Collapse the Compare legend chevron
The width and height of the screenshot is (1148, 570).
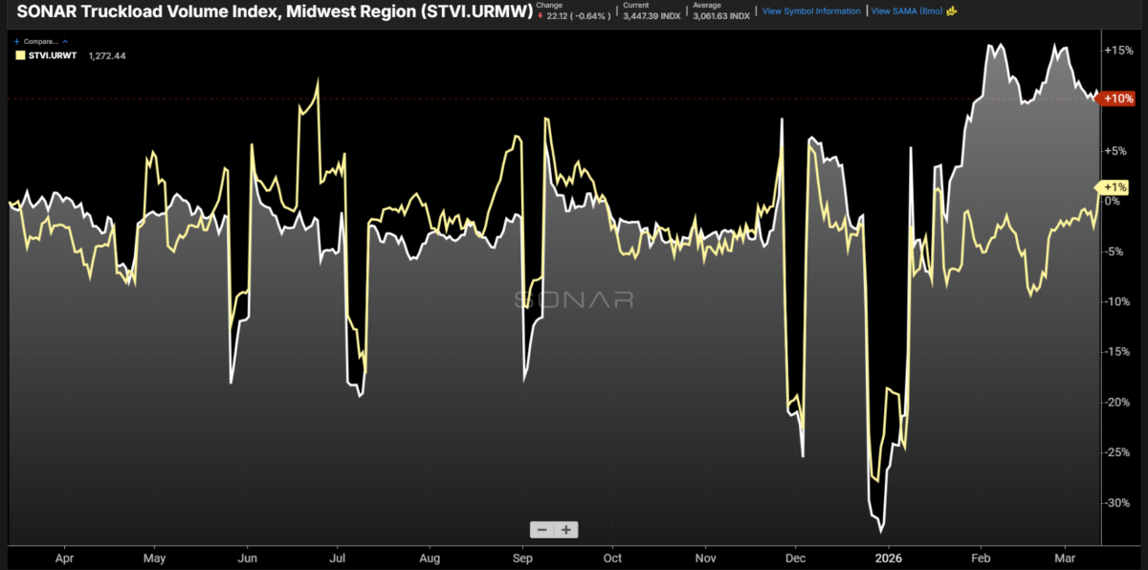(63, 42)
